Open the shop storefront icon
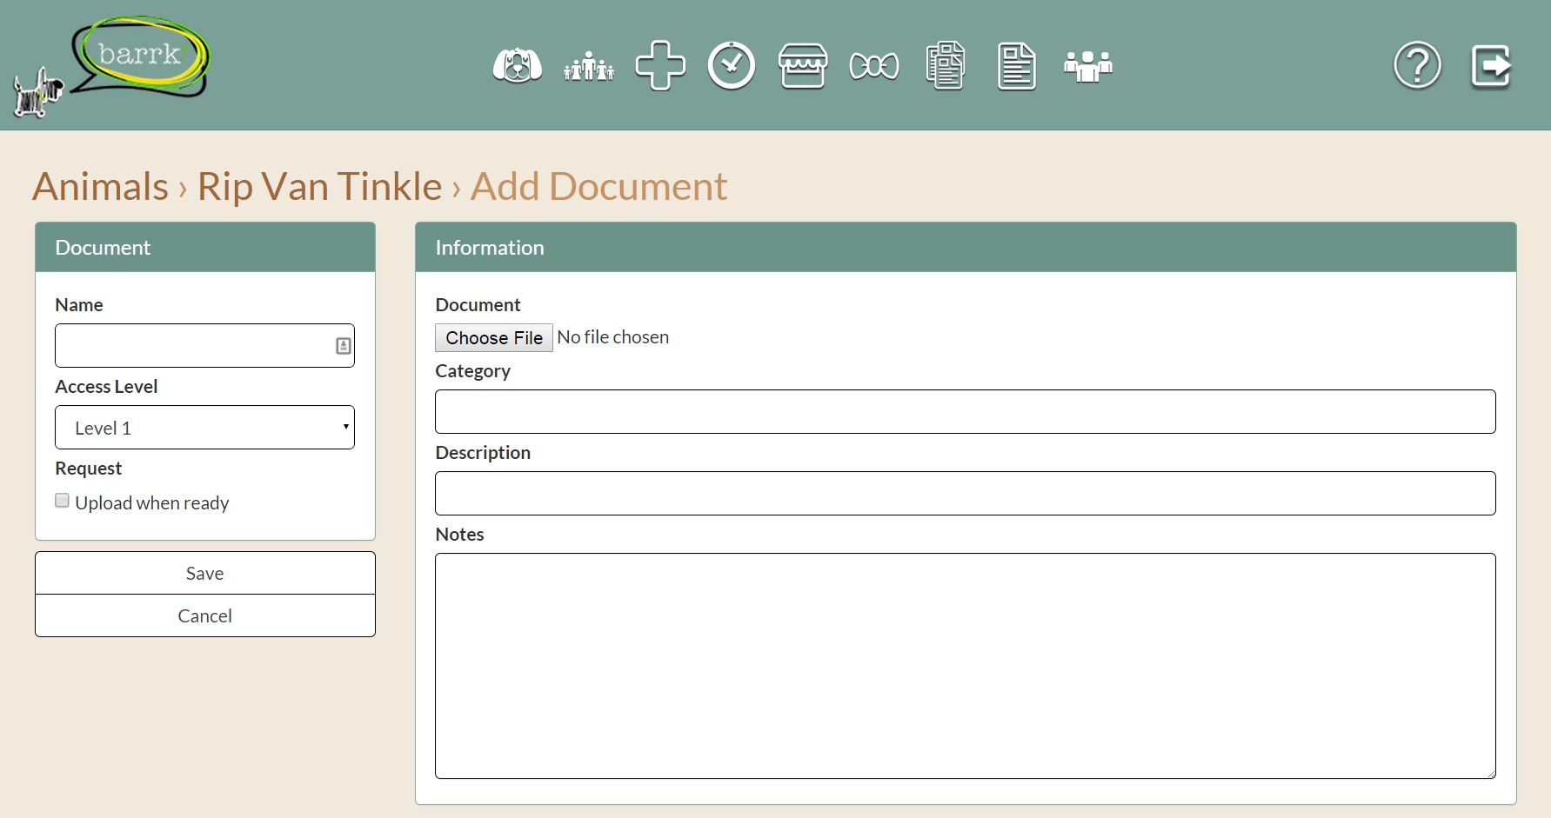The width and height of the screenshot is (1551, 818). click(803, 66)
